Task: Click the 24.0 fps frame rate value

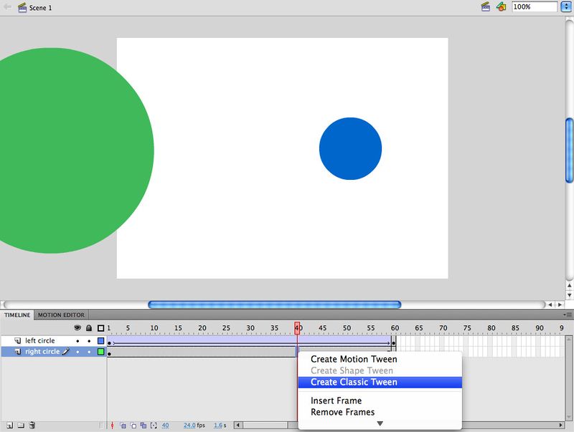Action: [189, 426]
